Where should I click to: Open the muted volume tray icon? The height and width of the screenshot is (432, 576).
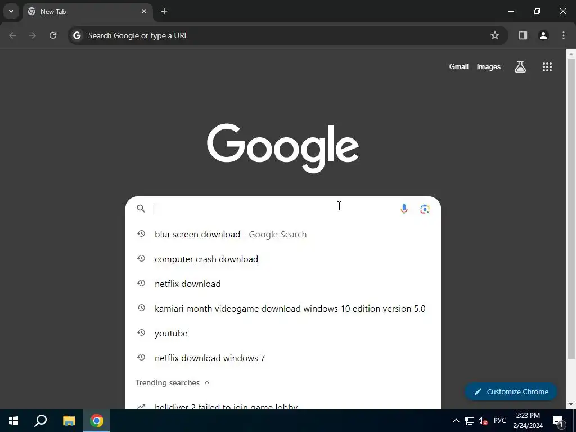pyautogui.click(x=483, y=421)
